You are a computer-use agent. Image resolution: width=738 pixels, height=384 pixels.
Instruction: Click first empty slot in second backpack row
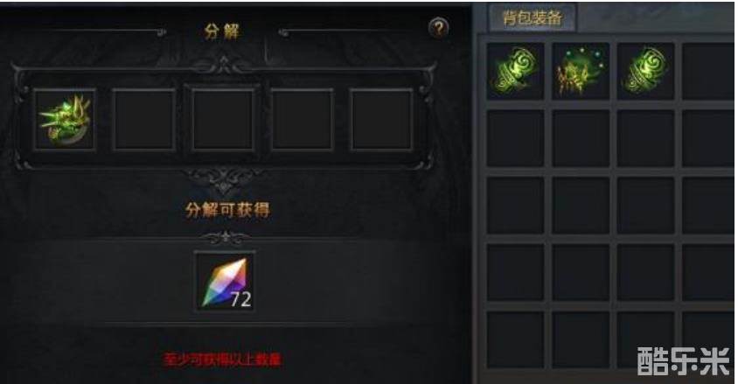pos(515,138)
